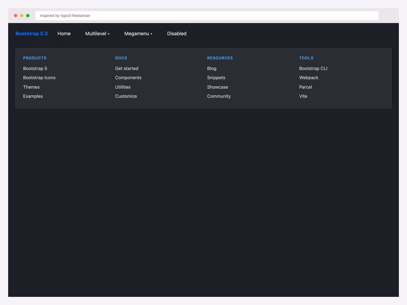Select Themes in Products column
407x305 pixels.
[32, 87]
